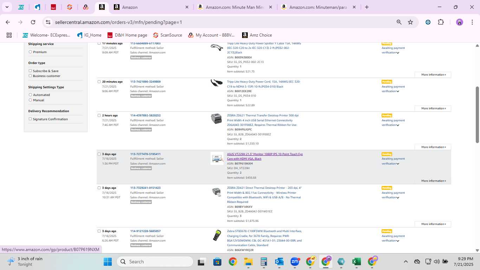
Task: Open order 113-7277470-5195411 details
Action: pyautogui.click(x=145, y=154)
